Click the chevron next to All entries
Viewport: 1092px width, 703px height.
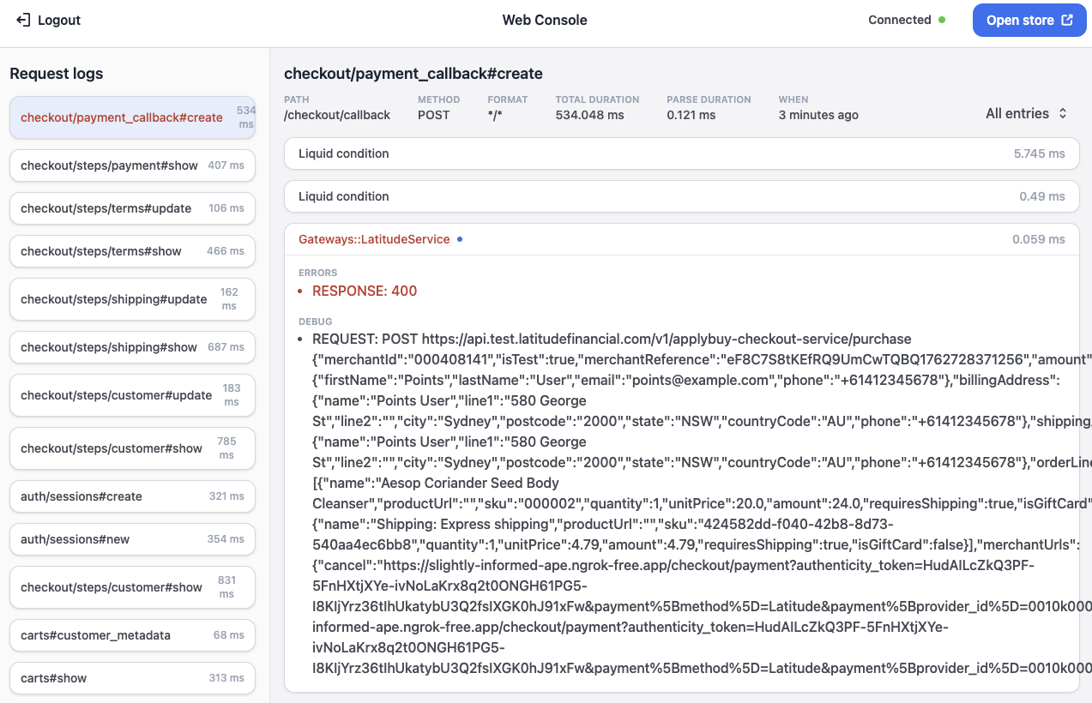click(x=1063, y=112)
